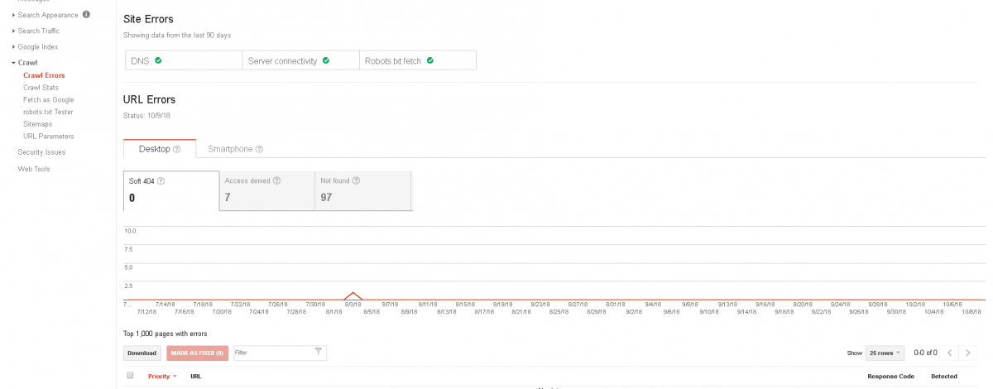Click the Server connectivity green check icon
Viewport: 993px width, 389px height.
[x=326, y=60]
